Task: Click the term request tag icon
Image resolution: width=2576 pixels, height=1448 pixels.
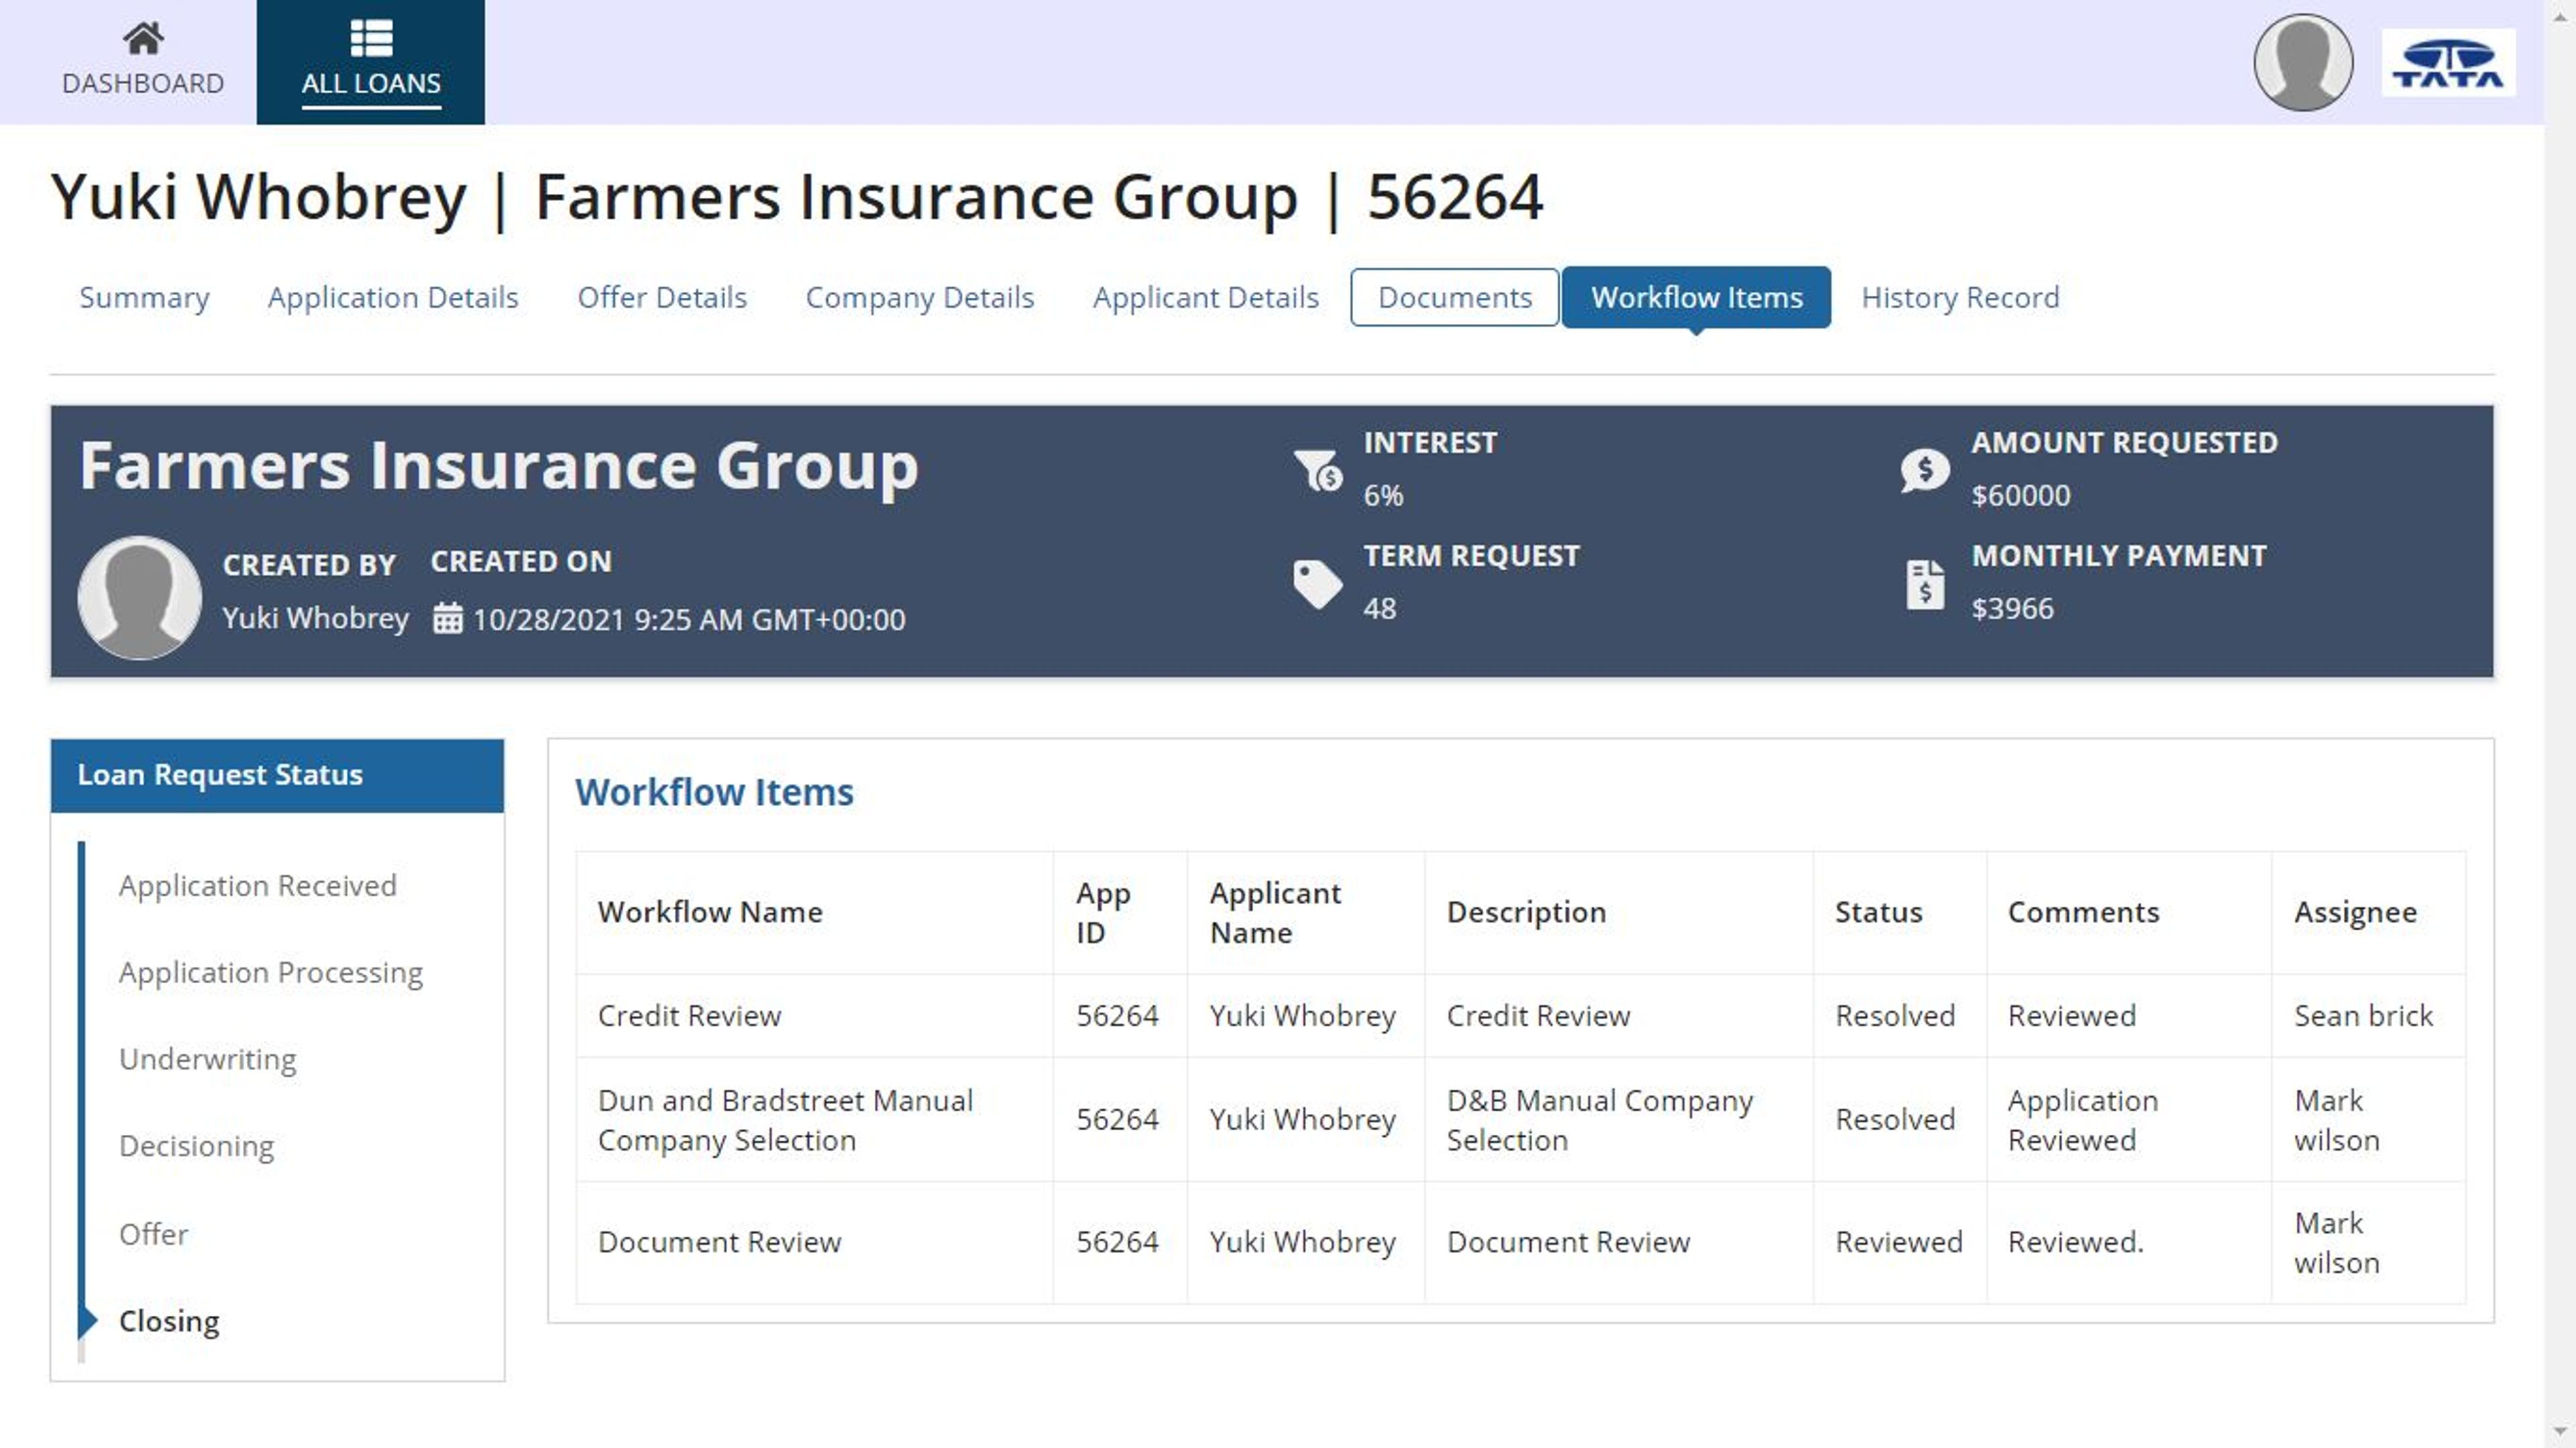Action: pos(1318,584)
